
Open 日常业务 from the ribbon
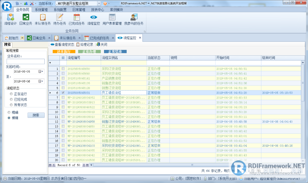26,20
